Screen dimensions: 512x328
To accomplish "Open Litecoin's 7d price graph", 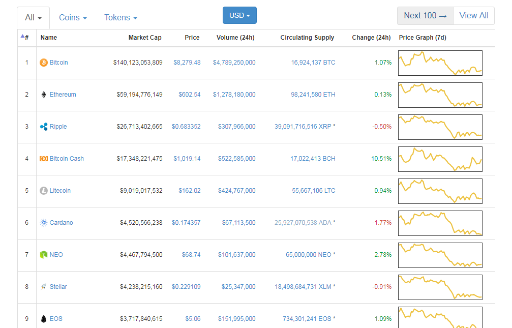I will [x=440, y=191].
